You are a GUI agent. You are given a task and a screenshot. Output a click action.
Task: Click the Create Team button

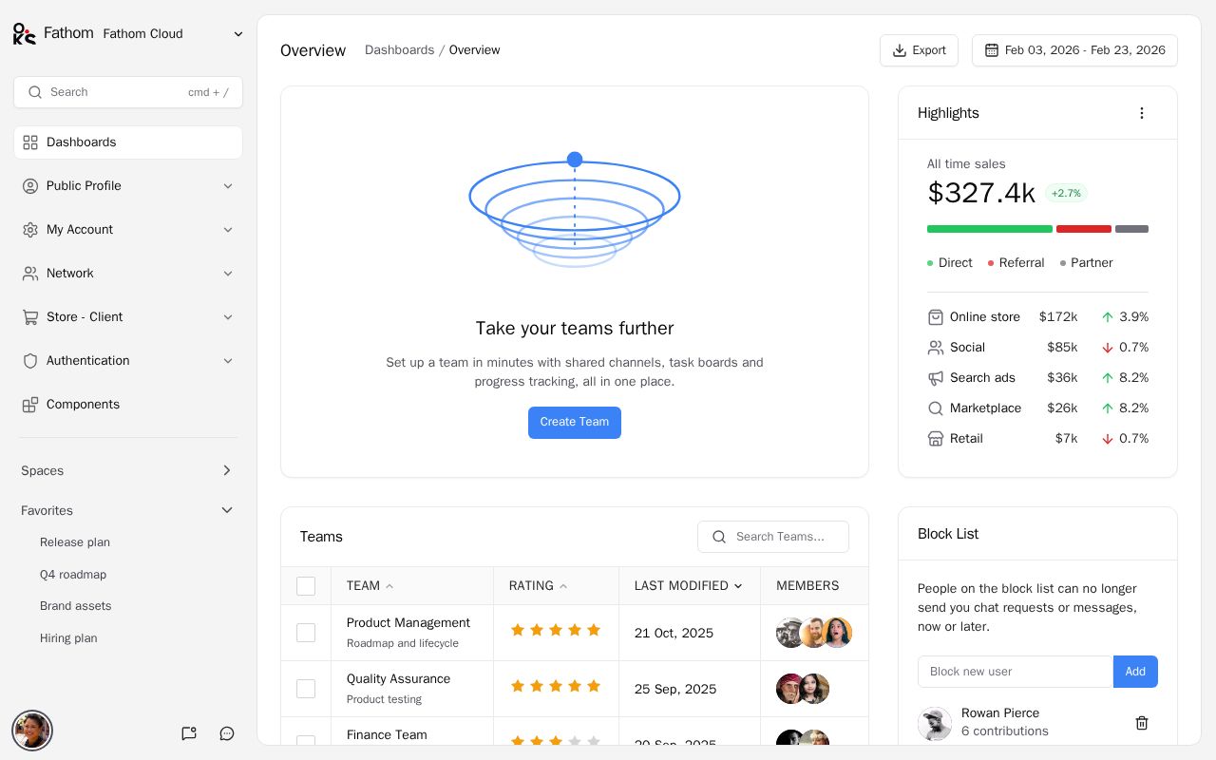click(x=575, y=423)
